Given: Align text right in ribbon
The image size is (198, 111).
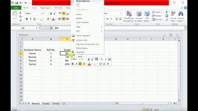Looking at the screenshot, I should (68, 19).
